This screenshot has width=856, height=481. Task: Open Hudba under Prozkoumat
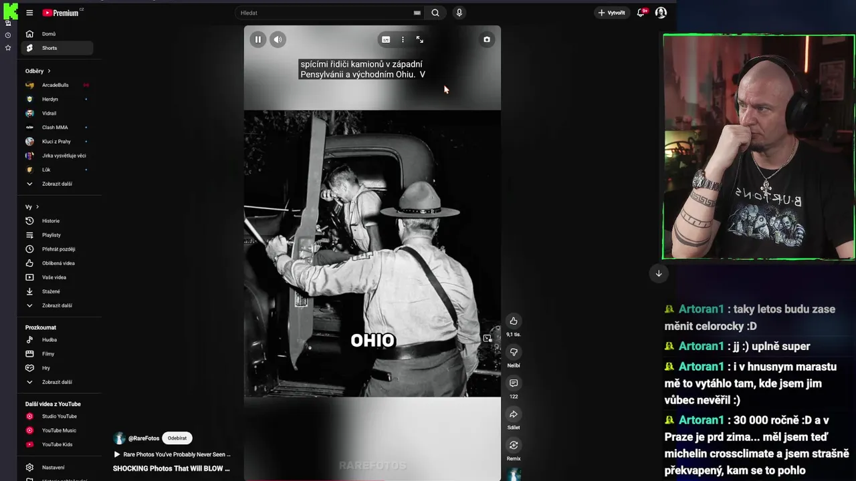pyautogui.click(x=57, y=339)
